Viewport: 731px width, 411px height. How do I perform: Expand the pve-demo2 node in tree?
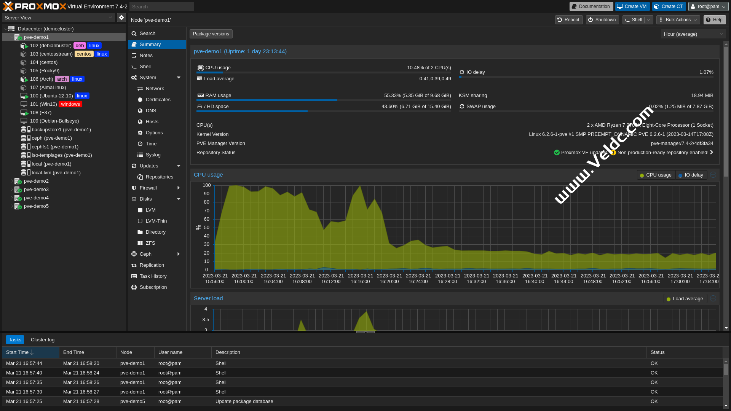tap(11, 181)
